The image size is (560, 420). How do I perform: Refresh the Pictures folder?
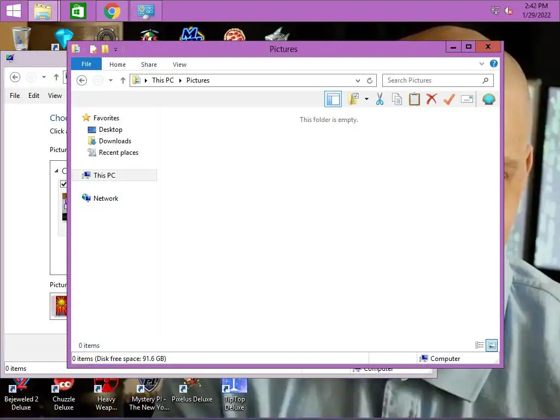pos(370,81)
